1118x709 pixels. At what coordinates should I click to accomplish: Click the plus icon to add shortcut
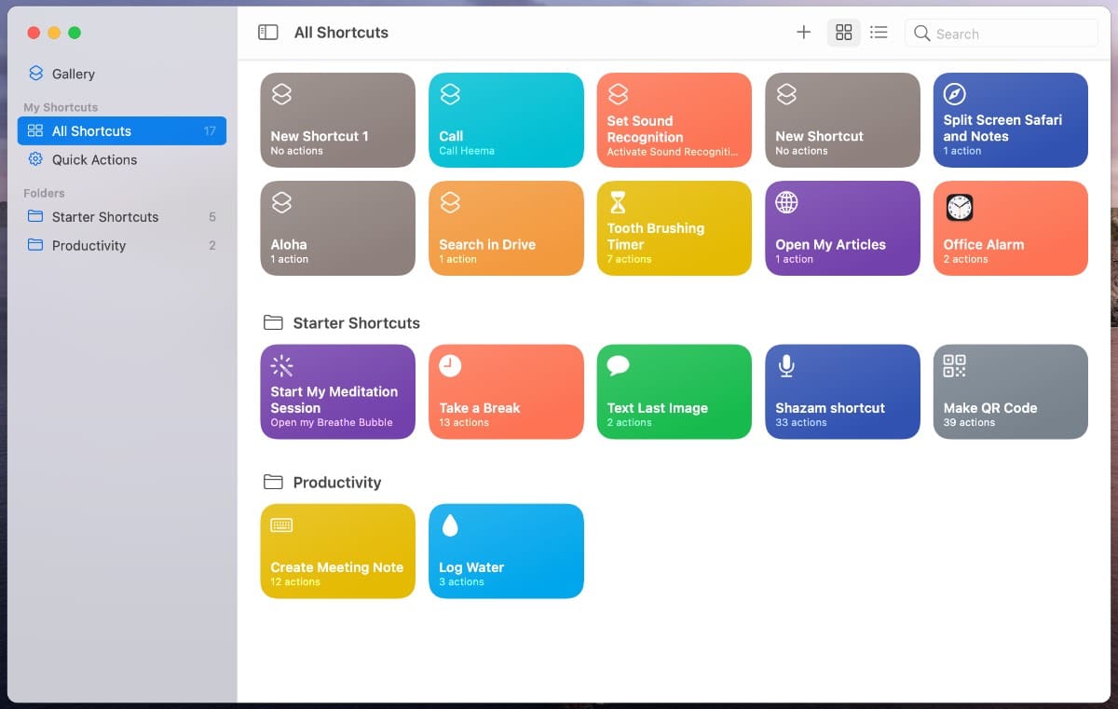coord(803,33)
